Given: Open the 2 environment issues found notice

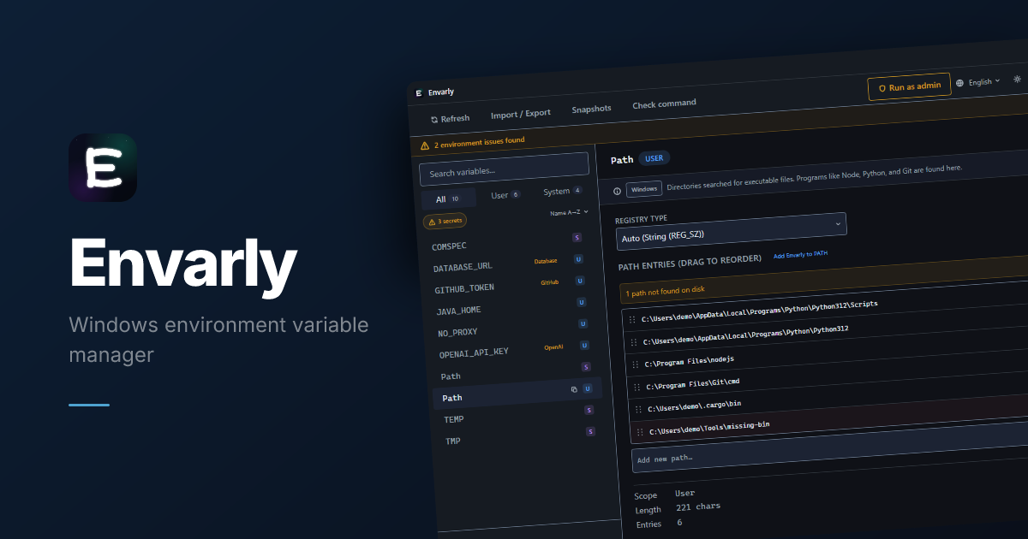Looking at the screenshot, I should pos(479,141).
